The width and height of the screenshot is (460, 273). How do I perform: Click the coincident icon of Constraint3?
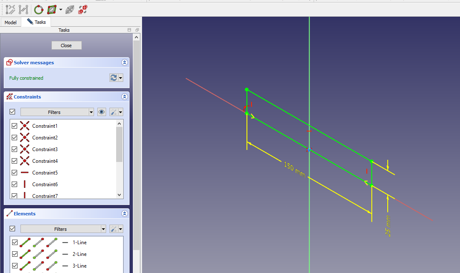click(x=25, y=149)
